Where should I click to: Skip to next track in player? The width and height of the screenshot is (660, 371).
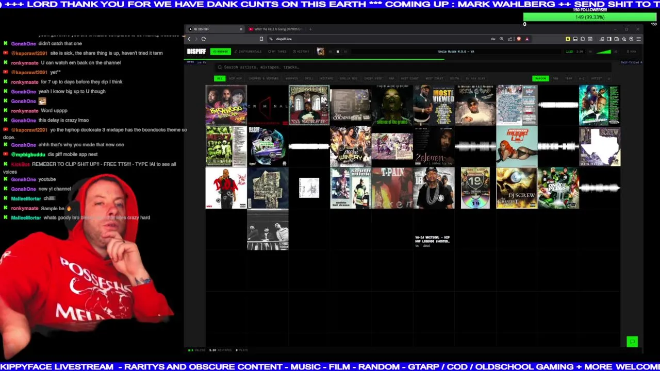pyautogui.click(x=345, y=52)
